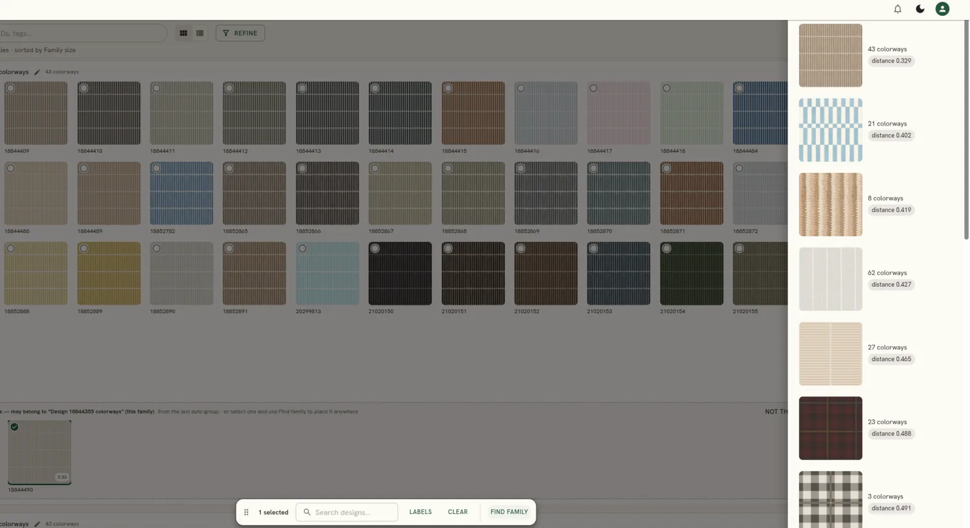Edit the family name using the pencil beside the bottom "43 colorways" label
Viewport: 970px width, 528px height.
tap(37, 524)
